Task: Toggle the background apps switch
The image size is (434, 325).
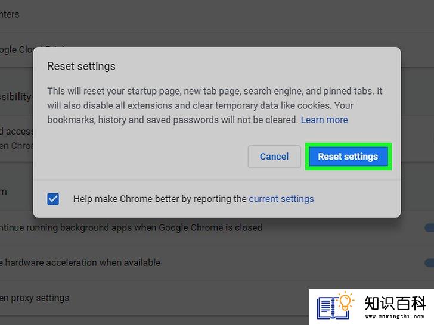Action: click(429, 228)
